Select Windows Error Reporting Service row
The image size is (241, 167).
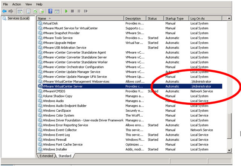[x=130, y=125]
